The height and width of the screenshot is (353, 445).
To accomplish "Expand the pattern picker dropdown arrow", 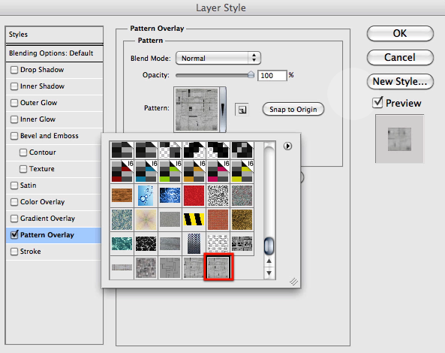I will (223, 110).
